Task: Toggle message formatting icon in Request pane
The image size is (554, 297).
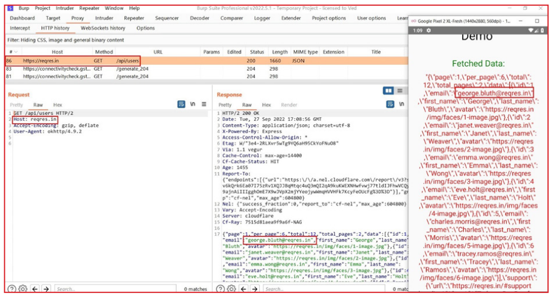Action: [x=182, y=104]
